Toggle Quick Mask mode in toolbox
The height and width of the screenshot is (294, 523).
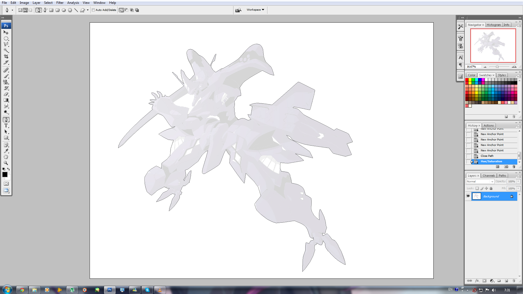click(x=6, y=183)
